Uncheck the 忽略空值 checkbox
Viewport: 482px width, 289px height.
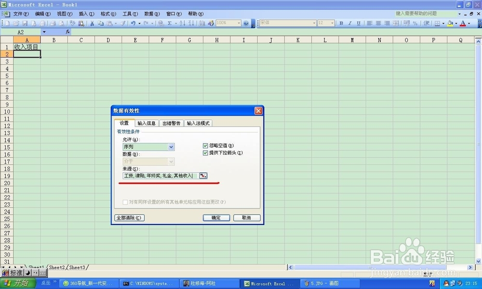coord(206,144)
